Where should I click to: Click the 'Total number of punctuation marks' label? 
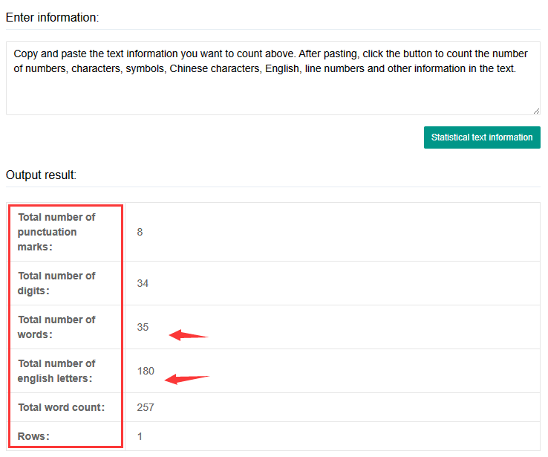click(57, 232)
